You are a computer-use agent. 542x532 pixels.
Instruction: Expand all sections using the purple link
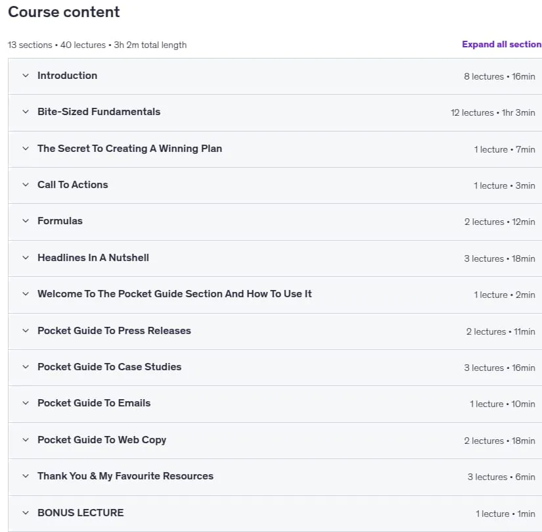tap(502, 44)
